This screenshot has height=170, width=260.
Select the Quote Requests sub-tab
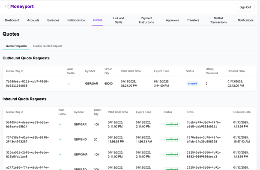[16, 46]
